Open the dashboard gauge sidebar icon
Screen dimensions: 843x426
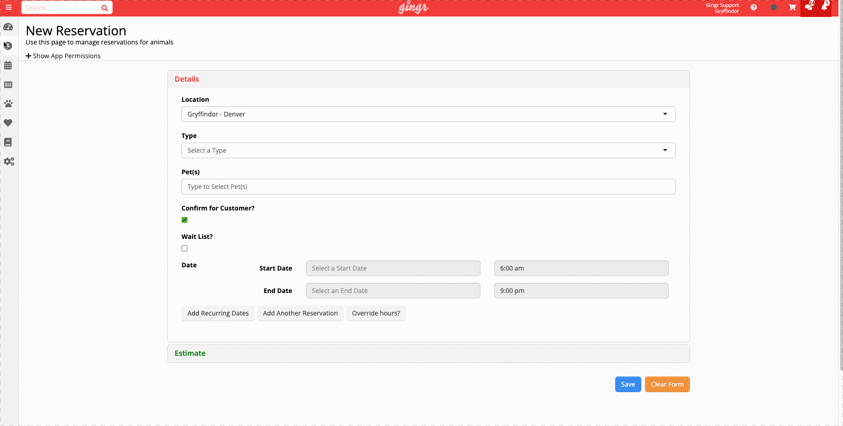click(8, 27)
